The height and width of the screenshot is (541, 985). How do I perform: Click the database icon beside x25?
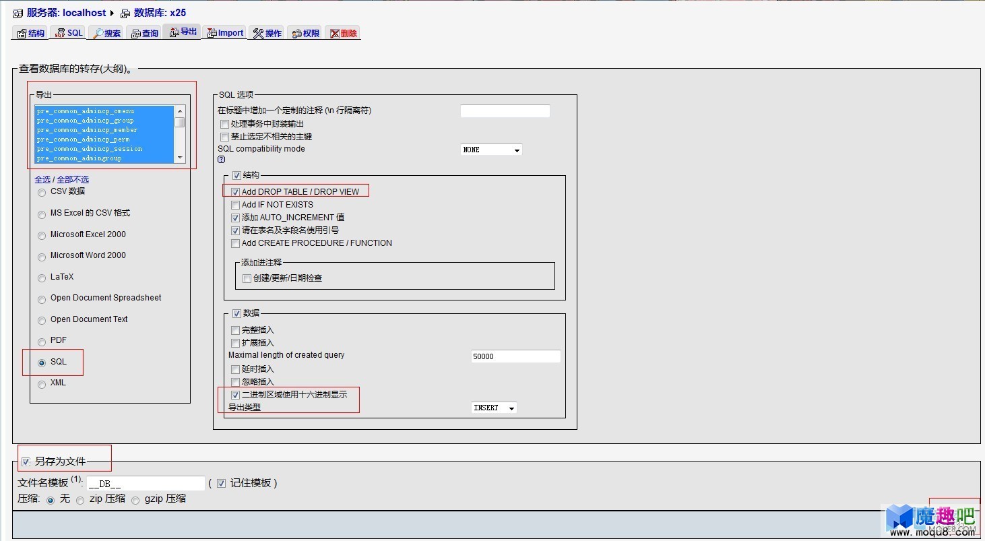[125, 13]
